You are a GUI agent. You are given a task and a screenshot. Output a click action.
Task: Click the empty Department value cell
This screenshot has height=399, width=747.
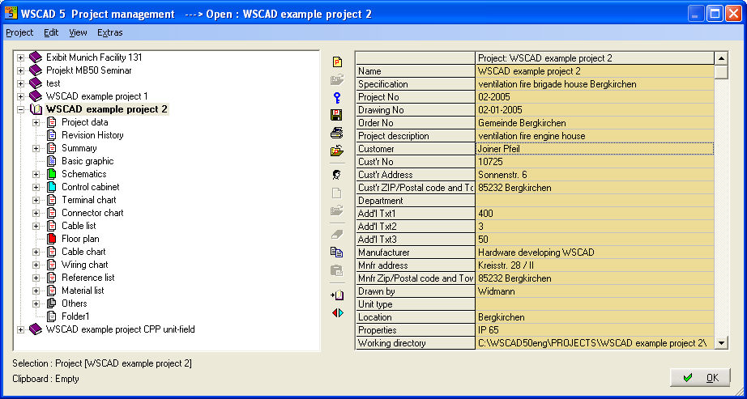click(595, 201)
